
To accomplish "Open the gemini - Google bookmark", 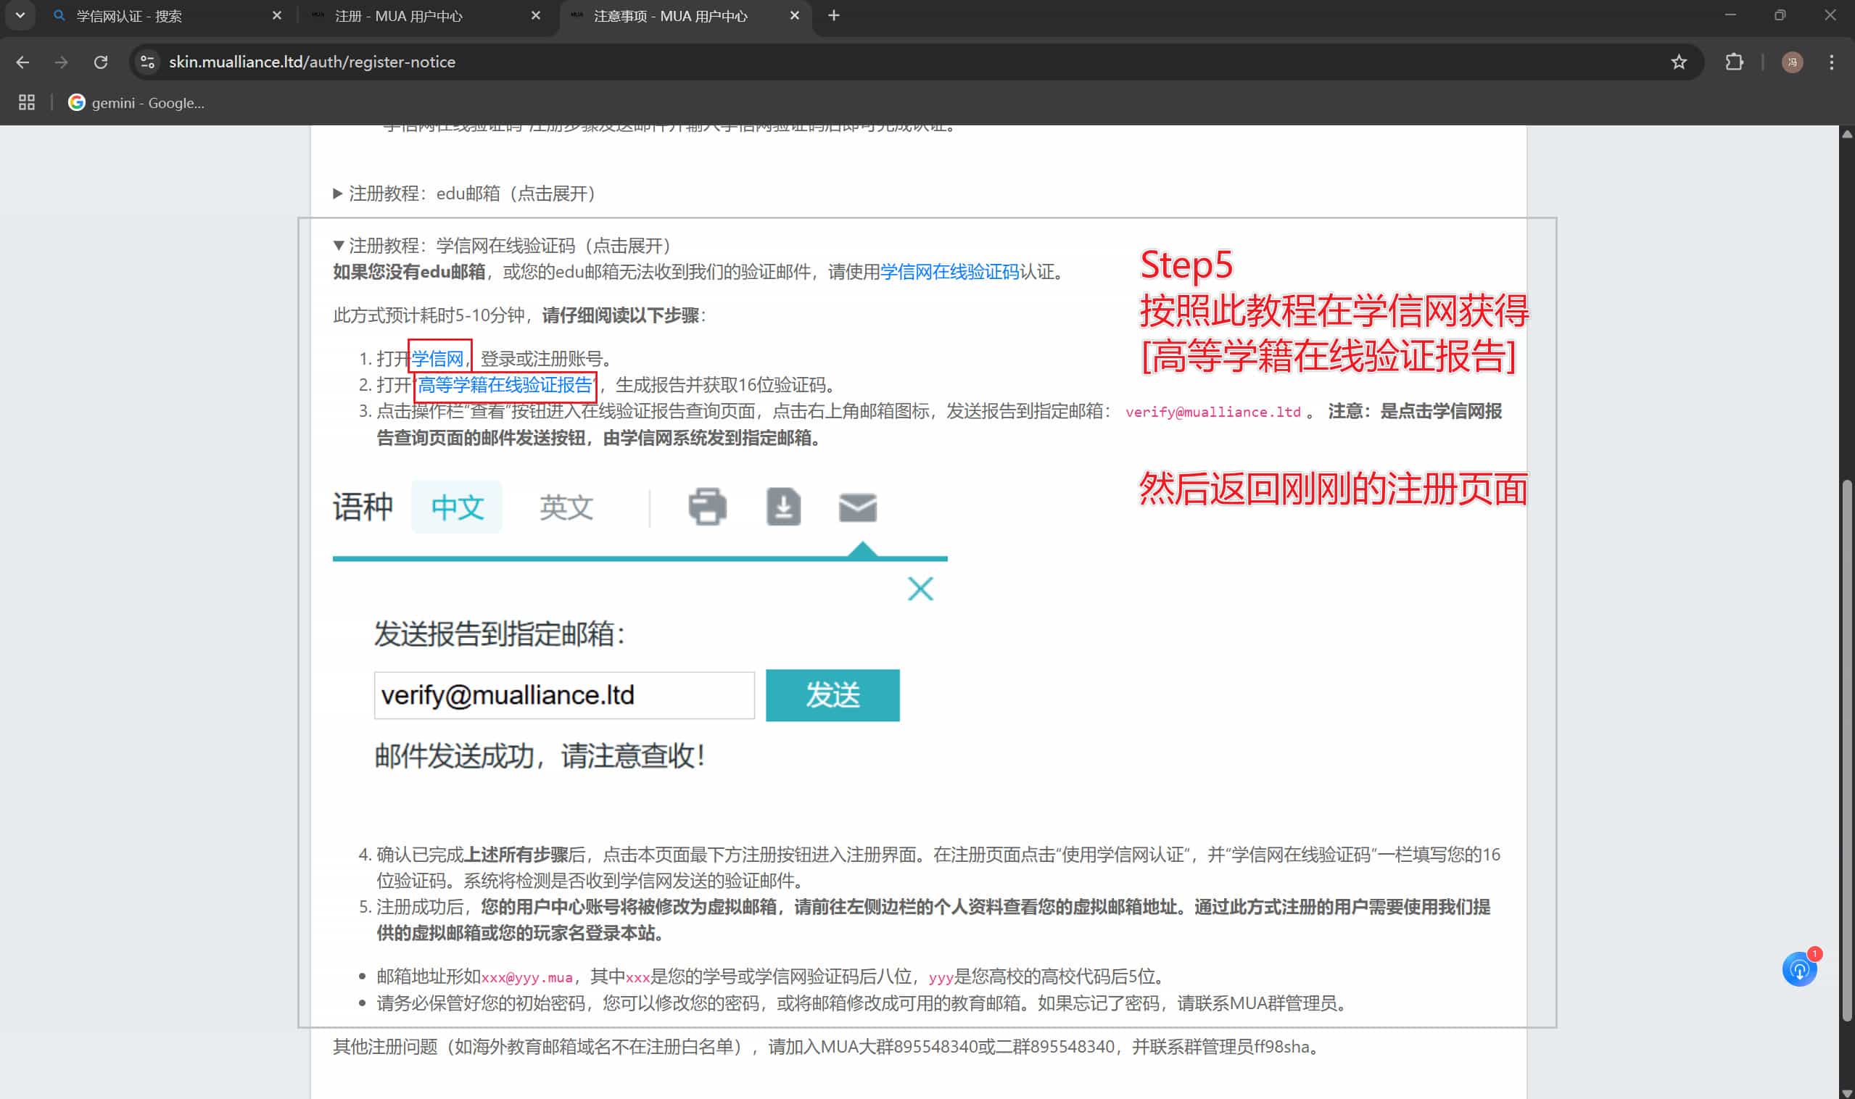I will 137,103.
